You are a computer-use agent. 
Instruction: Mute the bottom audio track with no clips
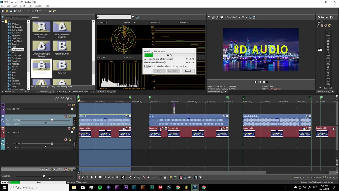[x=65, y=140]
